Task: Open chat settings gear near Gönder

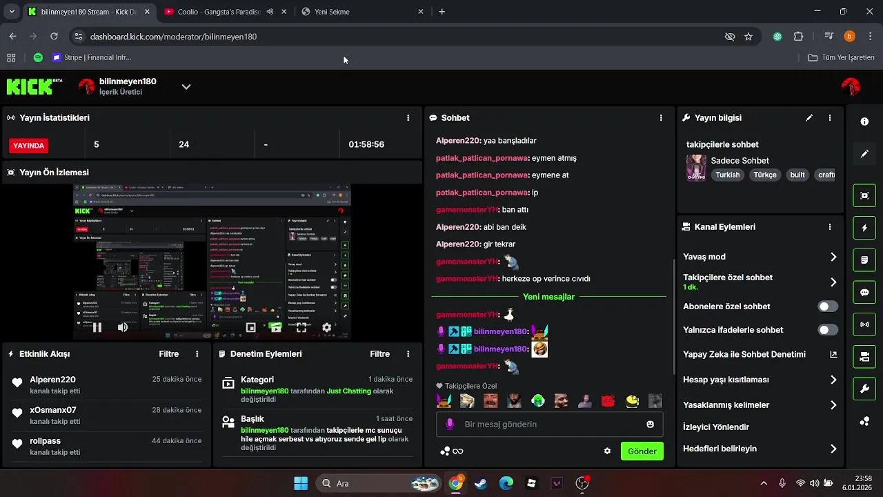Action: click(x=607, y=451)
